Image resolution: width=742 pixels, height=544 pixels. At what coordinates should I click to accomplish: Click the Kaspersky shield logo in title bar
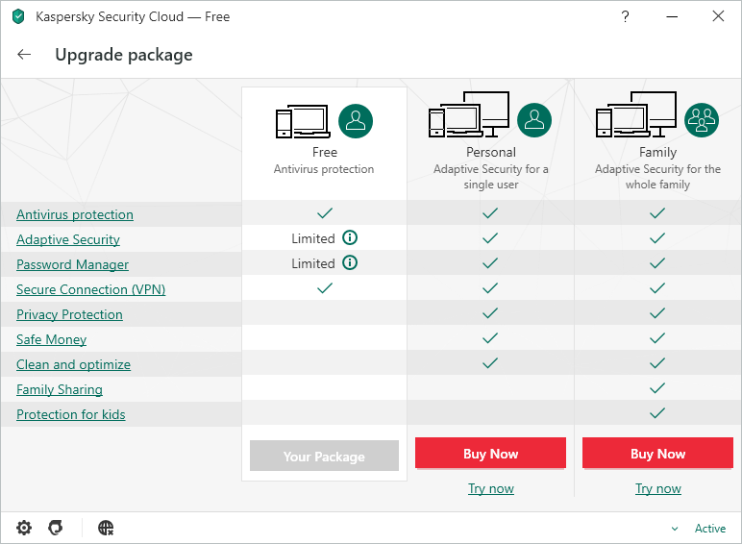[x=18, y=16]
